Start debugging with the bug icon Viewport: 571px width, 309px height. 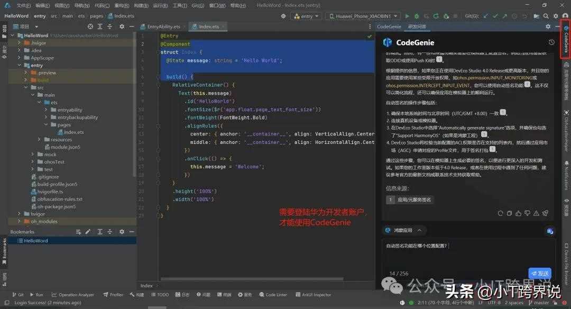click(417, 16)
